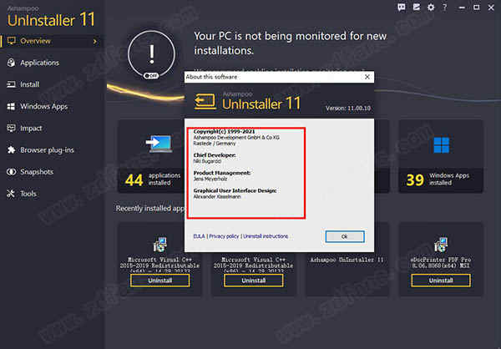
Task: Click the Install sidebar icon
Action: pos(11,84)
